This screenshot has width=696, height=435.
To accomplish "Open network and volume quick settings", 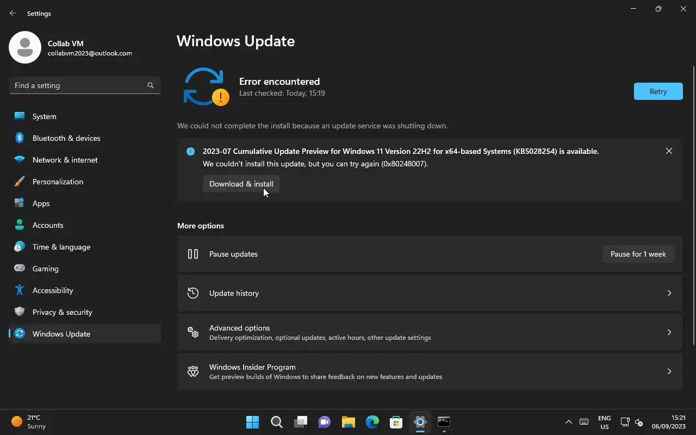I will click(x=632, y=422).
